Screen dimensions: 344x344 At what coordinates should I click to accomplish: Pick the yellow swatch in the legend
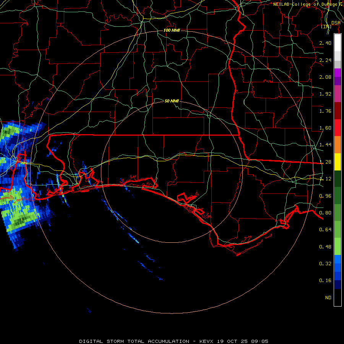pyautogui.click(x=338, y=162)
